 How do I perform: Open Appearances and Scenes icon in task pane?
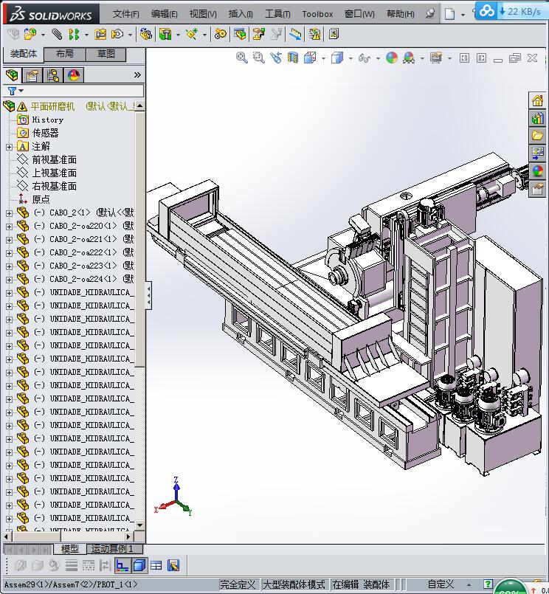tap(537, 170)
